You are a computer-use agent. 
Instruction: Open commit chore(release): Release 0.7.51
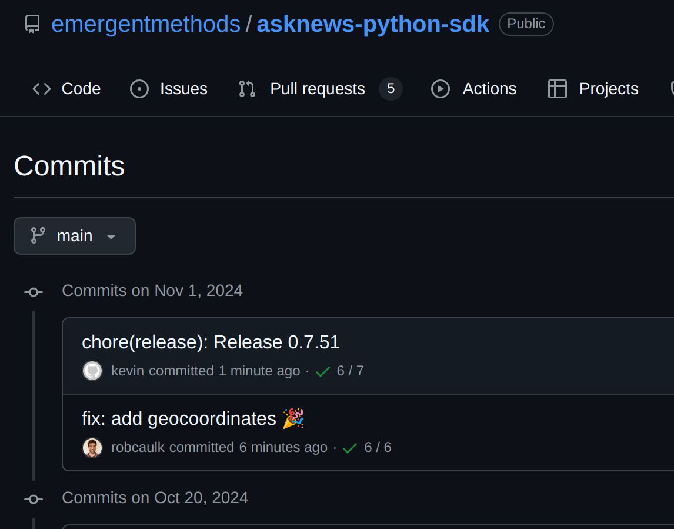(211, 342)
